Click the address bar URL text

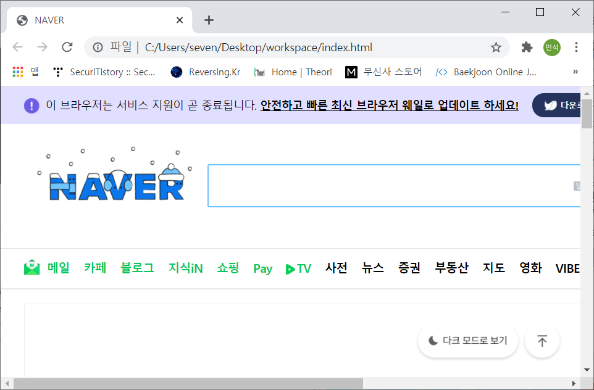(x=258, y=48)
